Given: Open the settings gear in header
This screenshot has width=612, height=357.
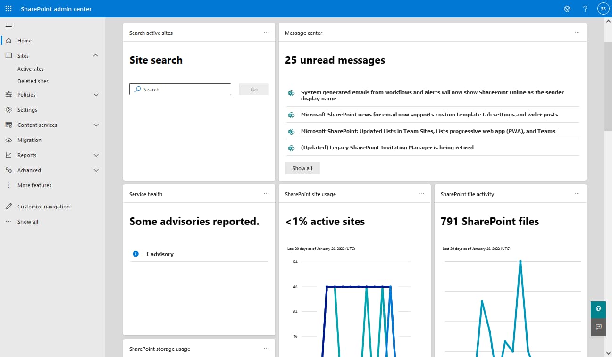Looking at the screenshot, I should [567, 9].
